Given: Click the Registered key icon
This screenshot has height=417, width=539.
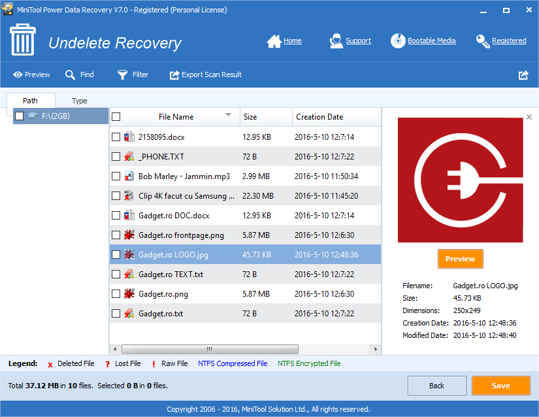Looking at the screenshot, I should pyautogui.click(x=483, y=41).
